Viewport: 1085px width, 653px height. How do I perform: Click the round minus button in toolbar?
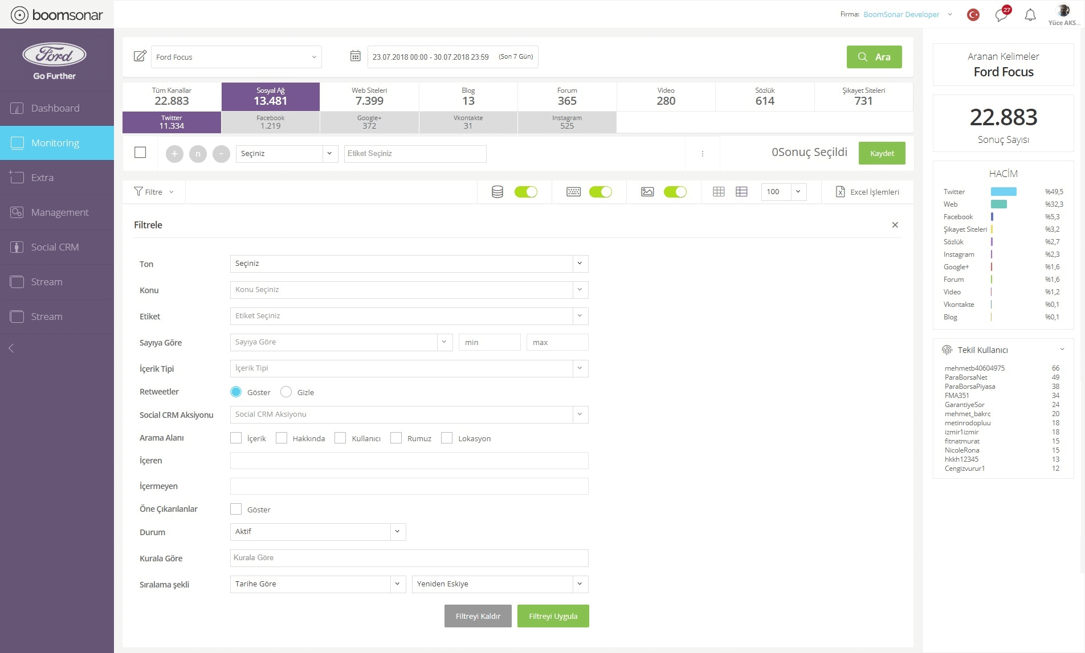tap(221, 154)
